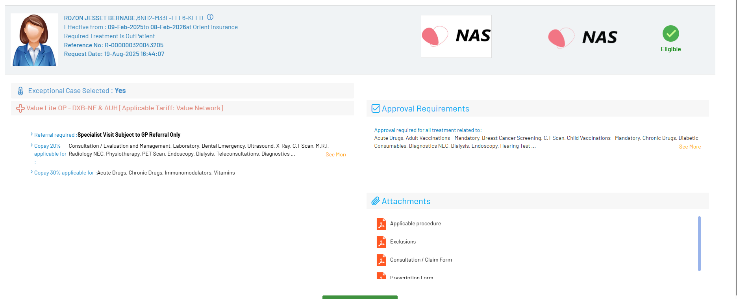Click the Exceptional Case Selected : Yes text
The width and height of the screenshot is (737, 299).
[x=77, y=91]
